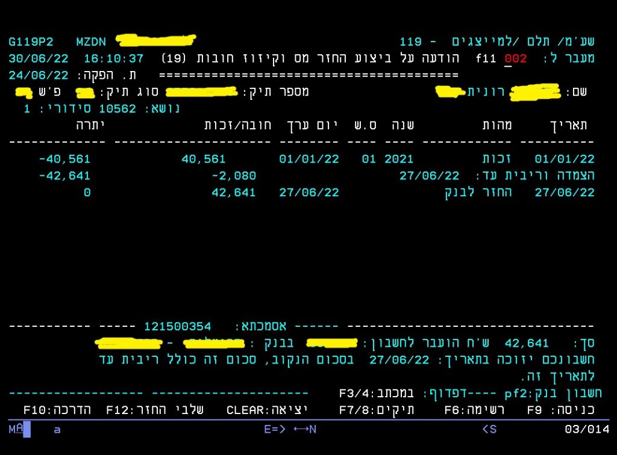617x455 pixels.
Task: Click the f11 key label in header
Action: coord(486,59)
